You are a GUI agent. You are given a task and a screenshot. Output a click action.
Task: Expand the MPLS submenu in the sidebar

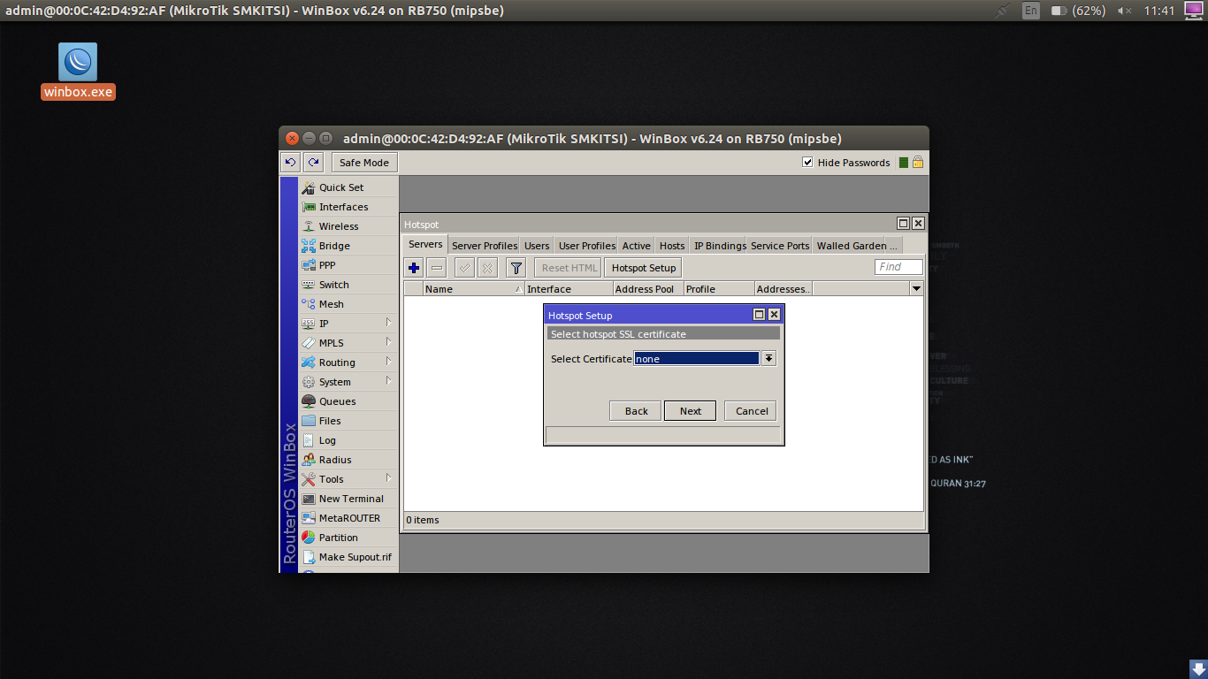pyautogui.click(x=348, y=343)
